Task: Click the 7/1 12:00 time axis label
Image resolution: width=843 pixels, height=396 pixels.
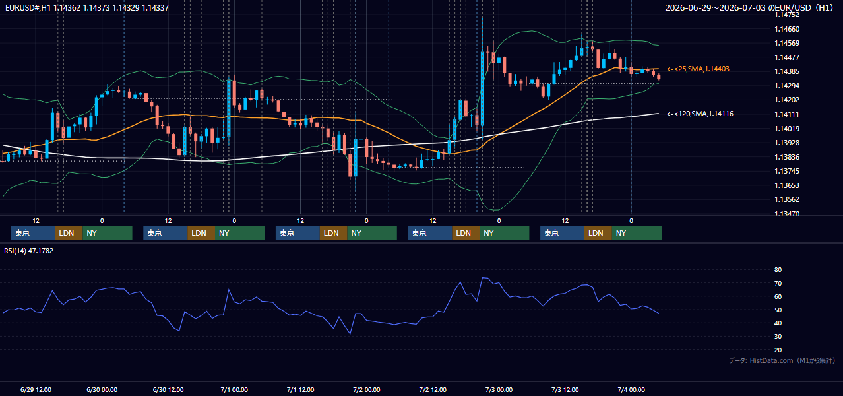Action: [x=300, y=389]
